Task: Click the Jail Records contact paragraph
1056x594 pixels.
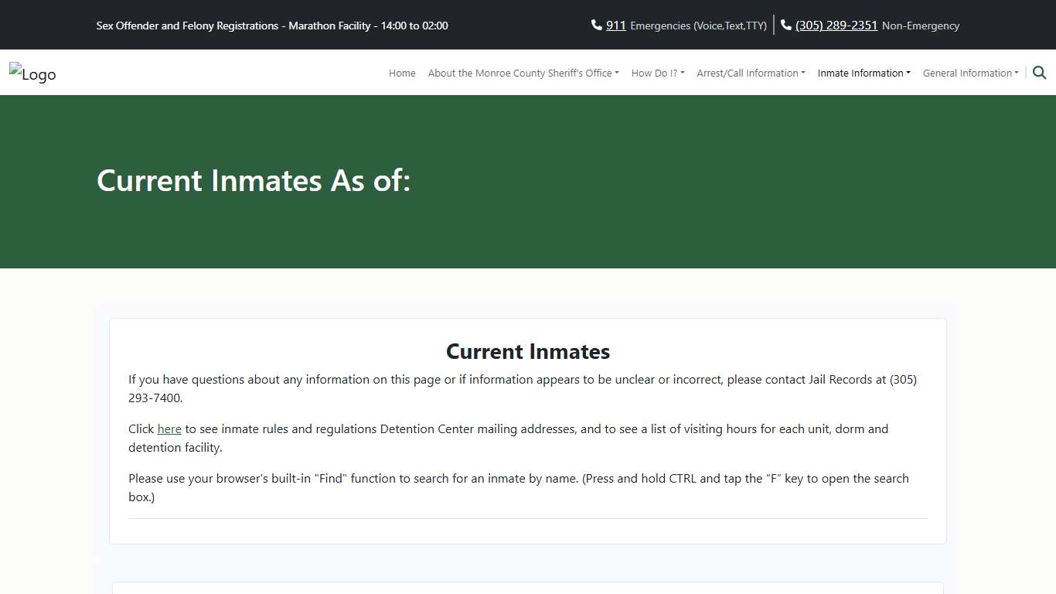Action: click(523, 389)
